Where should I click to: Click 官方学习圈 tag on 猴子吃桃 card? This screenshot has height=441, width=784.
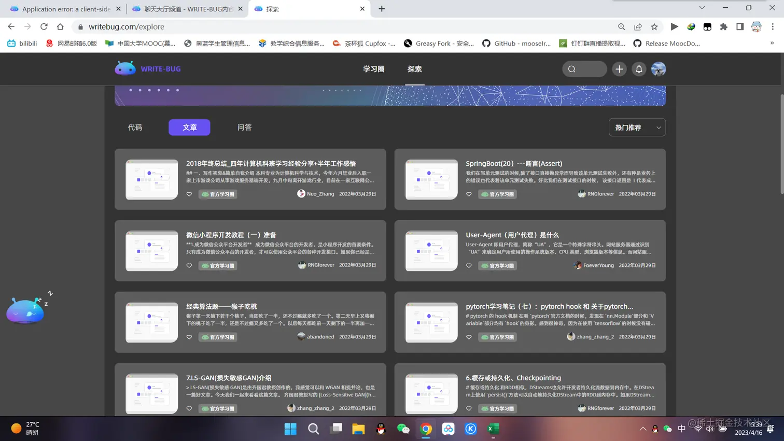218,337
